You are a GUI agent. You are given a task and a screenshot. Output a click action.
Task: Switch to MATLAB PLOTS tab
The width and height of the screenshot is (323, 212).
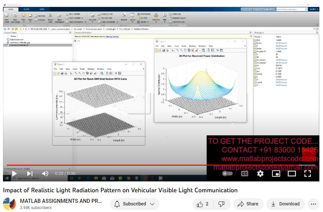tap(26, 9)
